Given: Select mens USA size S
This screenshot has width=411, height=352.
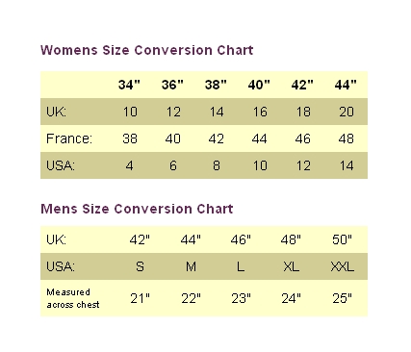Looking at the screenshot, I should [x=140, y=266].
